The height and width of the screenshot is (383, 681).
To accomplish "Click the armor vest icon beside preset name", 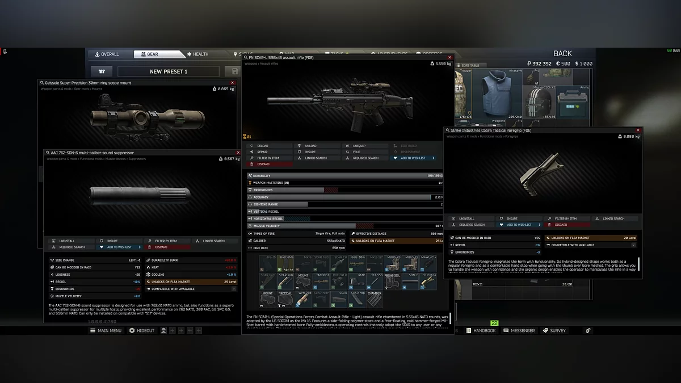I will click(x=102, y=71).
